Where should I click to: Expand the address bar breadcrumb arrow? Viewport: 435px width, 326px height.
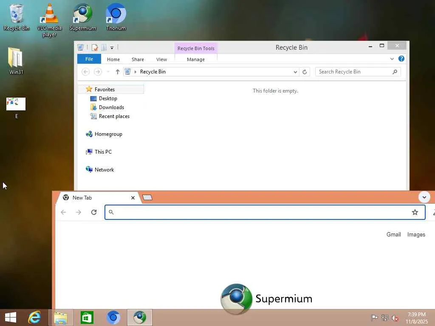(136, 72)
